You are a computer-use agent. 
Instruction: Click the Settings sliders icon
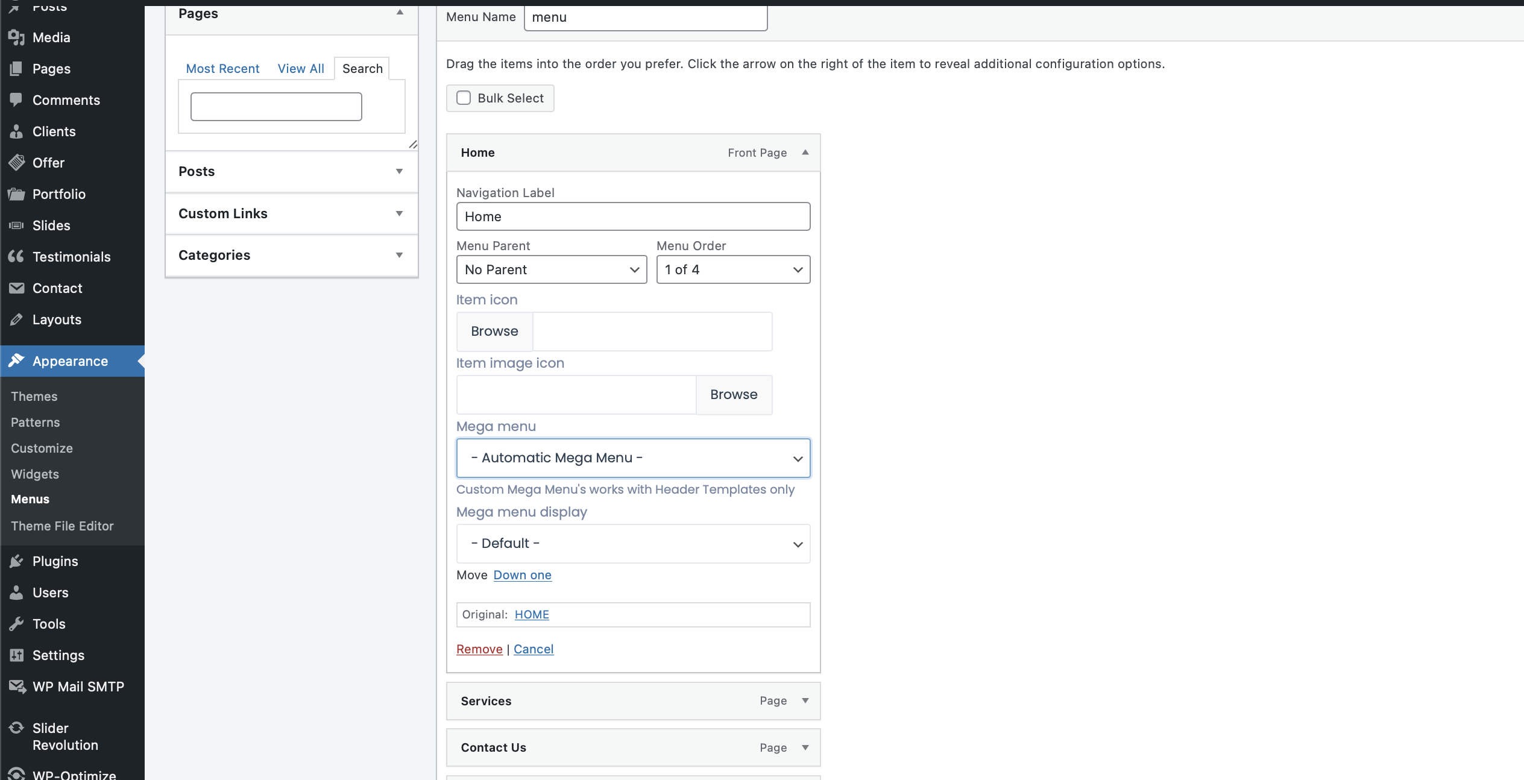click(x=16, y=655)
